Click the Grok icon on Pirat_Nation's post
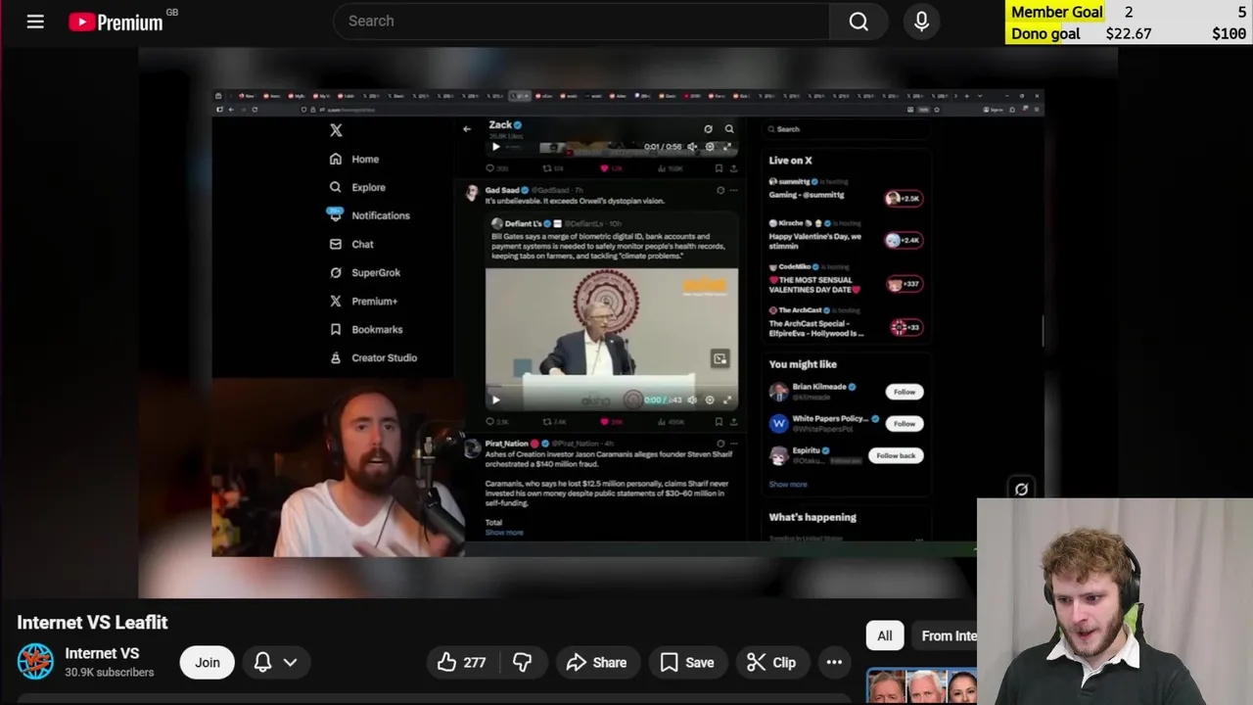The height and width of the screenshot is (705, 1253). pyautogui.click(x=720, y=444)
